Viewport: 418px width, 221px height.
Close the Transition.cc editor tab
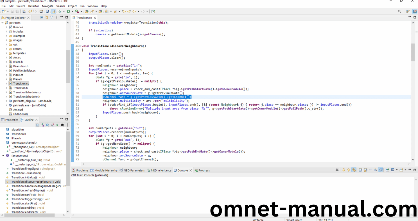pos(95,18)
